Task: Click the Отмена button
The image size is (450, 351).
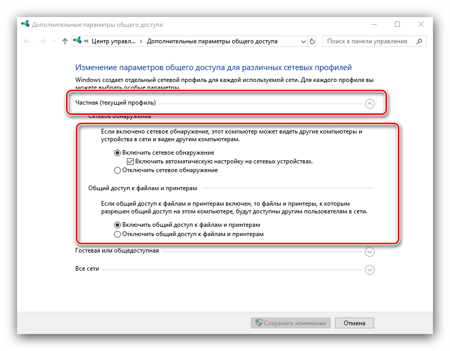Action: pos(355,323)
